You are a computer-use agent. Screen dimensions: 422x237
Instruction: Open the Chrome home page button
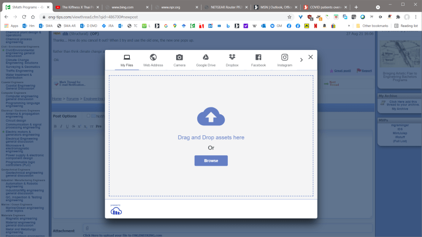33,17
